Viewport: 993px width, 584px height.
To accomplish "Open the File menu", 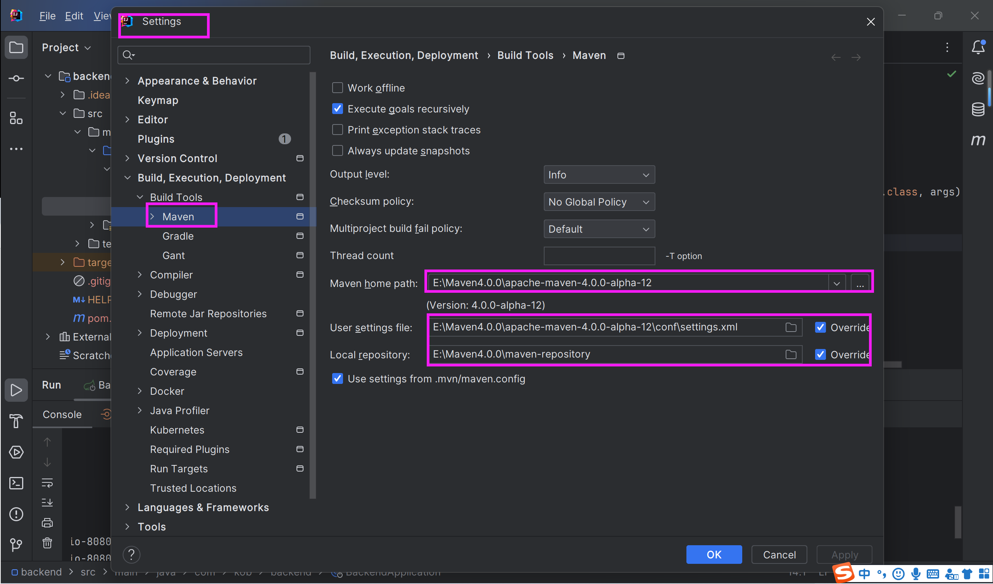I will [x=47, y=16].
